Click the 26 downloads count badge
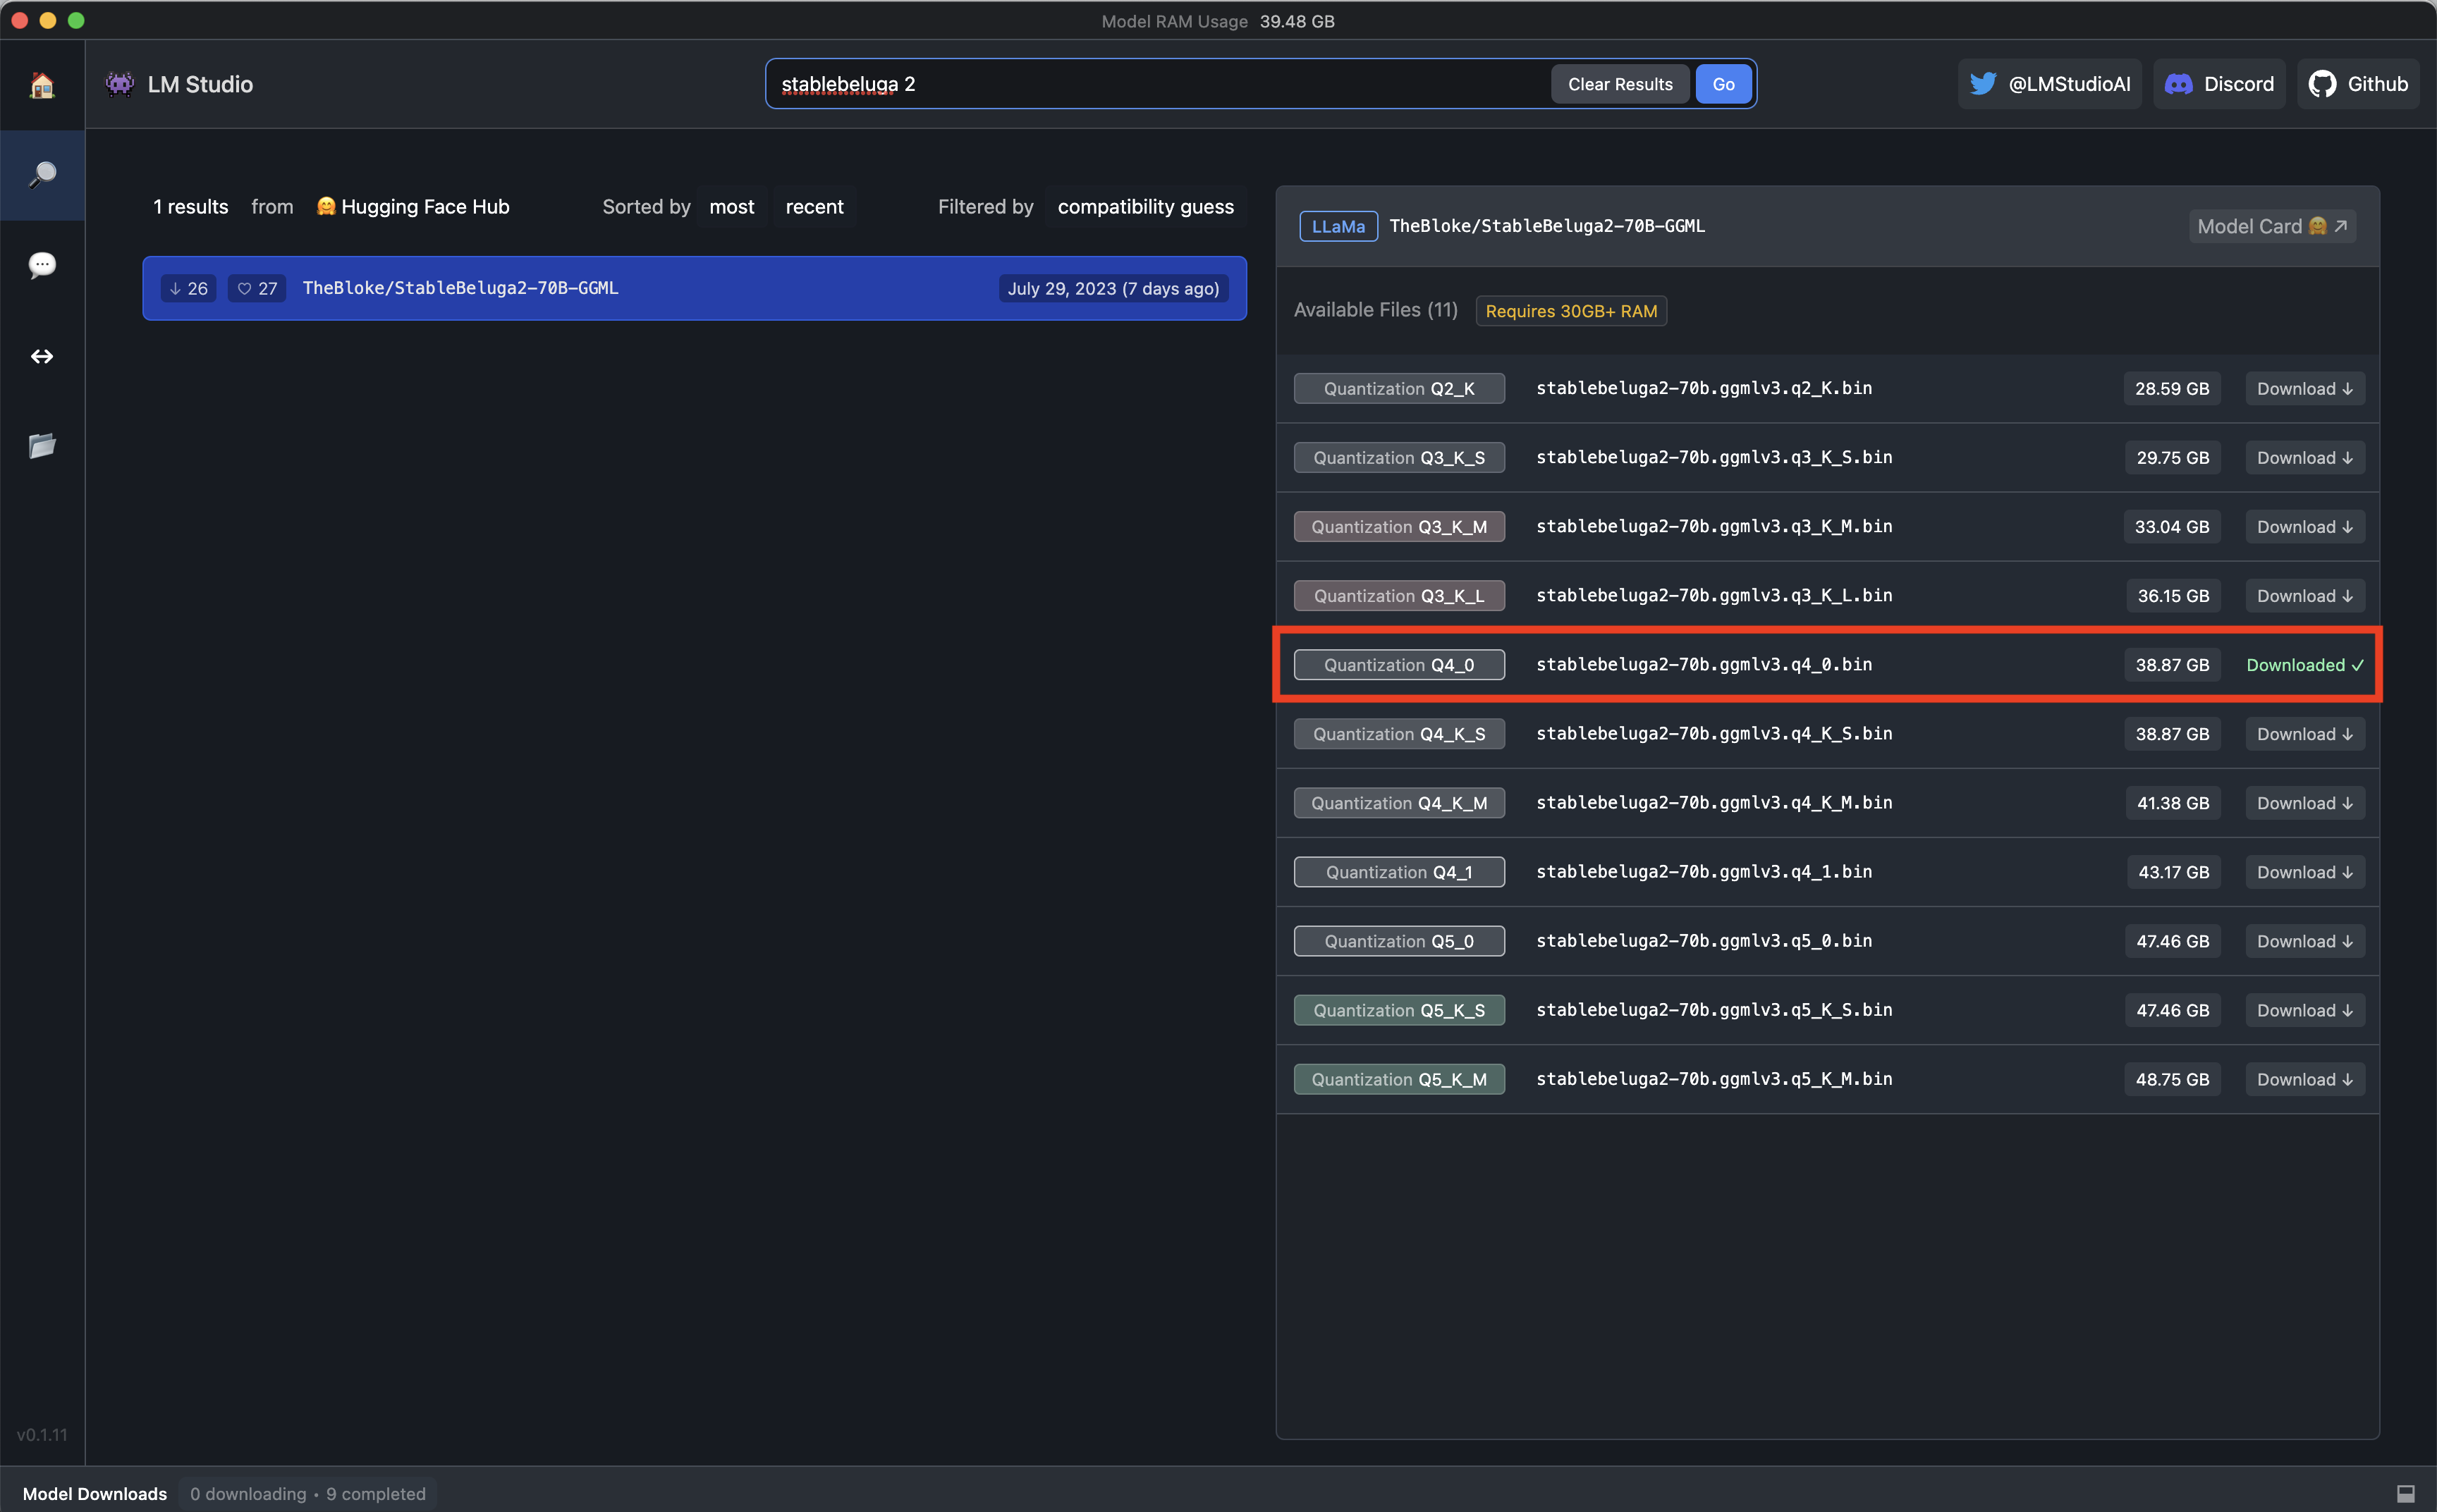This screenshot has width=2437, height=1512. (x=188, y=288)
